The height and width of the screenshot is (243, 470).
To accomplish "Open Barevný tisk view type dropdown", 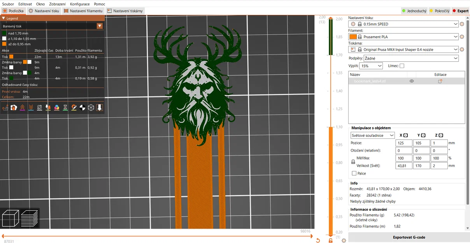I will coord(52,26).
